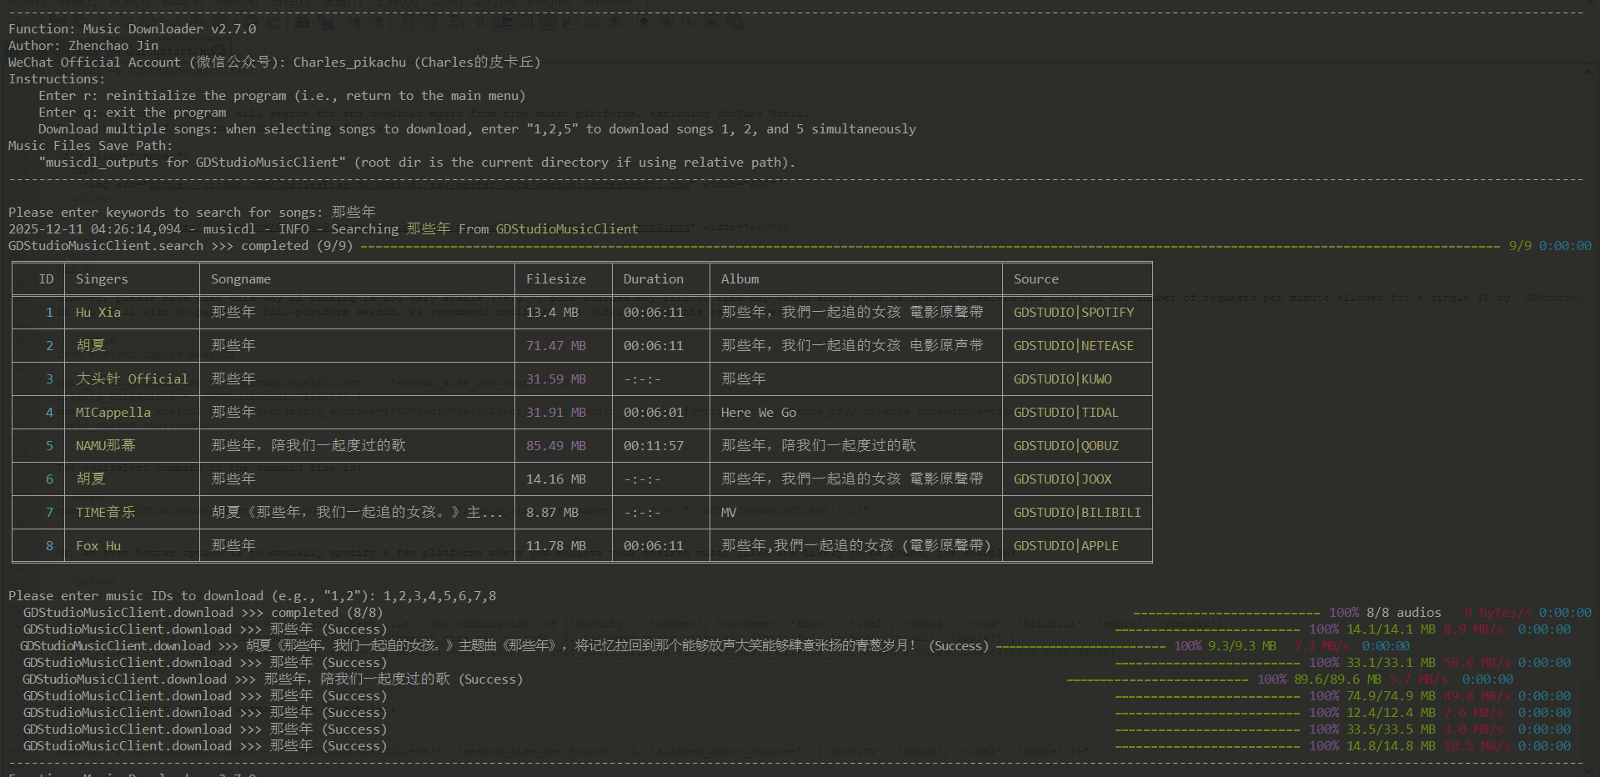
Task: Click the Singers column header
Action: click(102, 279)
